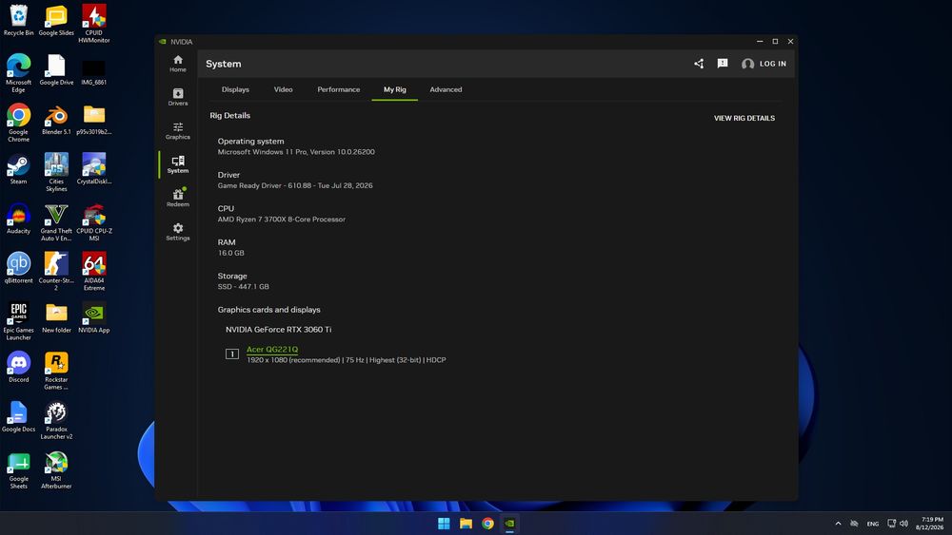Screen dimensions: 952x535
Task: Click the ENG language indicator
Action: point(872,524)
